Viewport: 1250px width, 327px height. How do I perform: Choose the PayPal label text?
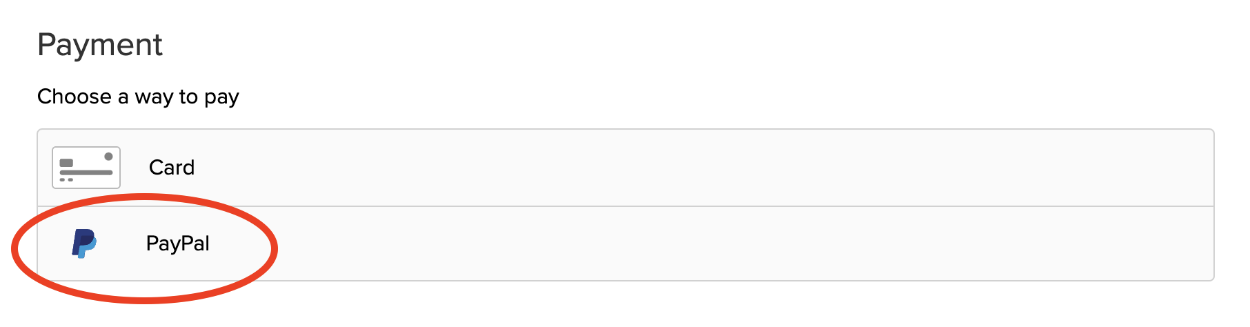[x=178, y=244]
